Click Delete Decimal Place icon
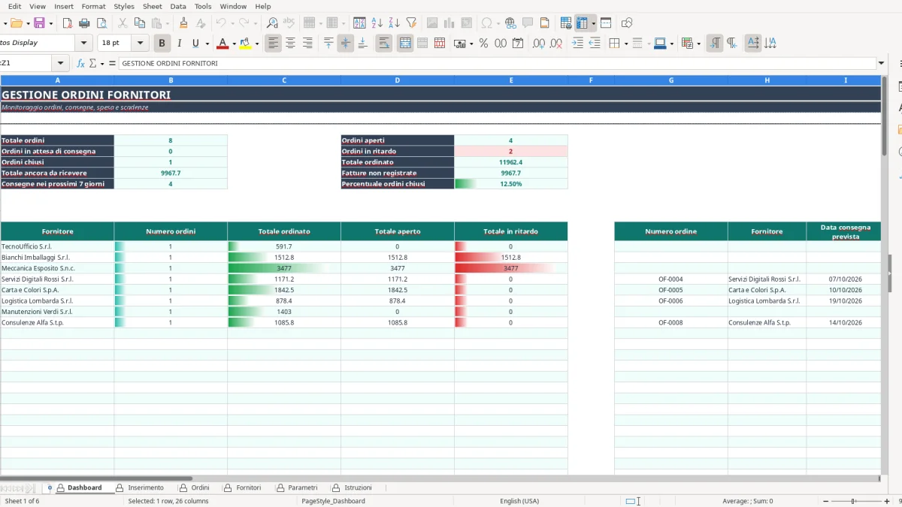 pyautogui.click(x=556, y=44)
